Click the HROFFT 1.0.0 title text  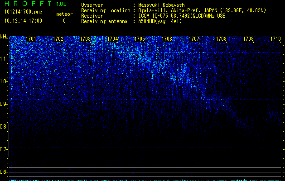[35, 4]
